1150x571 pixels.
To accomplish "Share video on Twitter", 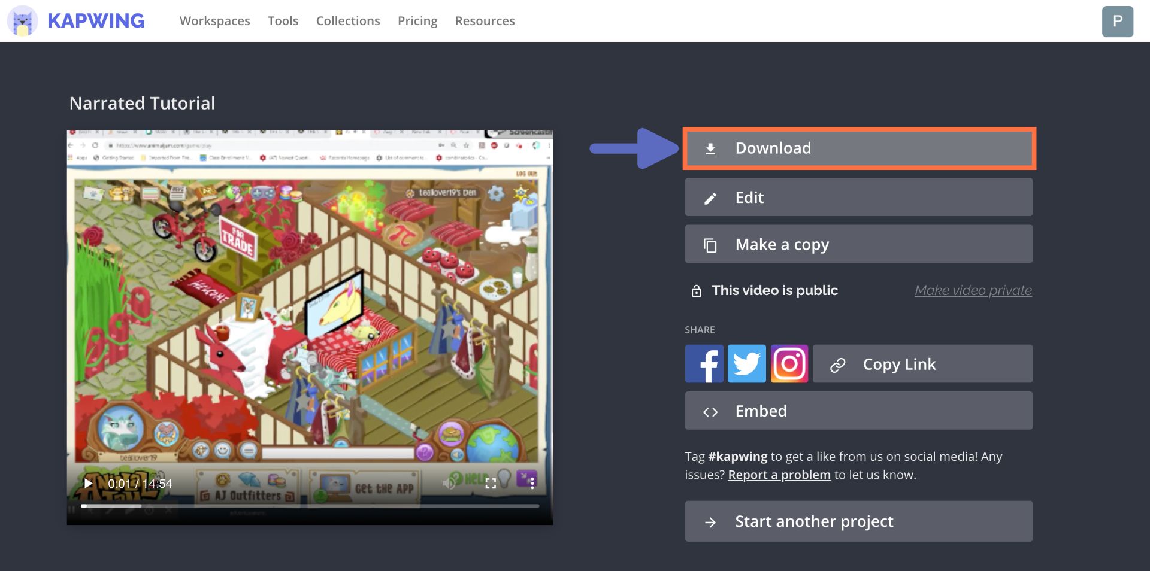I will pos(746,363).
